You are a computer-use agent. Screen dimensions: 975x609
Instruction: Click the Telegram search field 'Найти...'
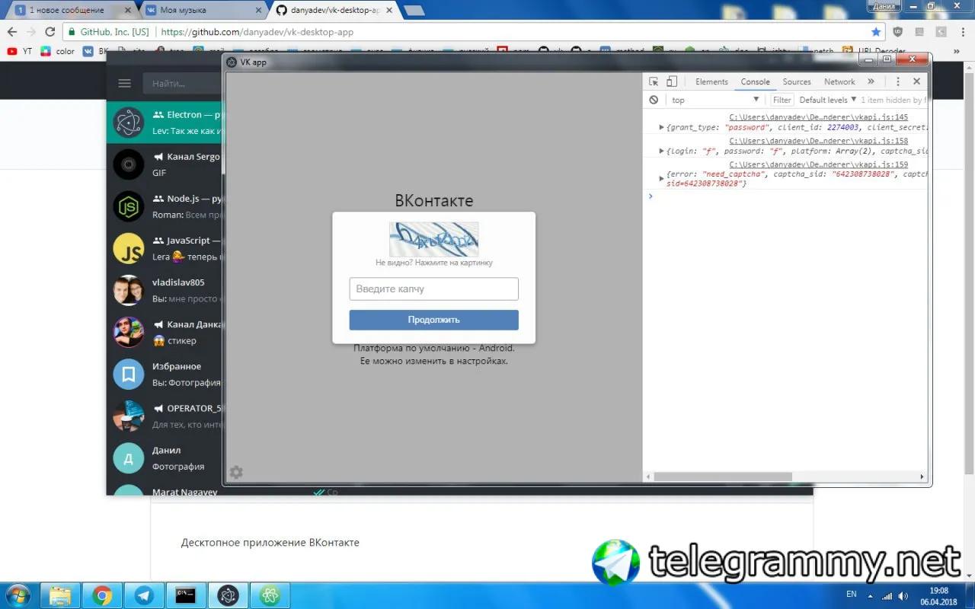point(183,83)
